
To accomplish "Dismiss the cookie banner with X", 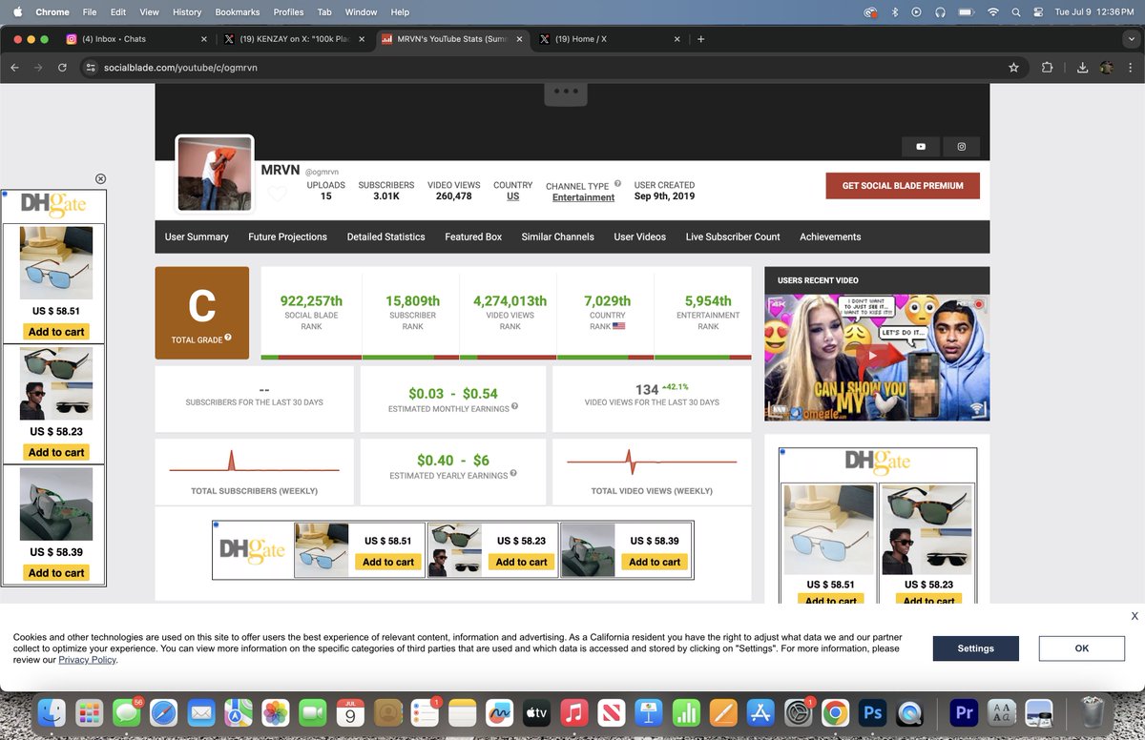I will click(x=1135, y=616).
